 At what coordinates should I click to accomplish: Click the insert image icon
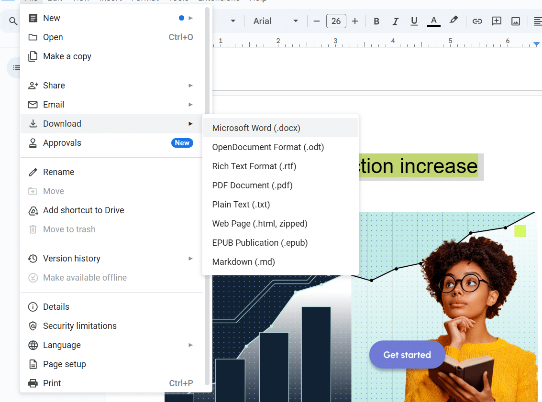[x=515, y=22]
